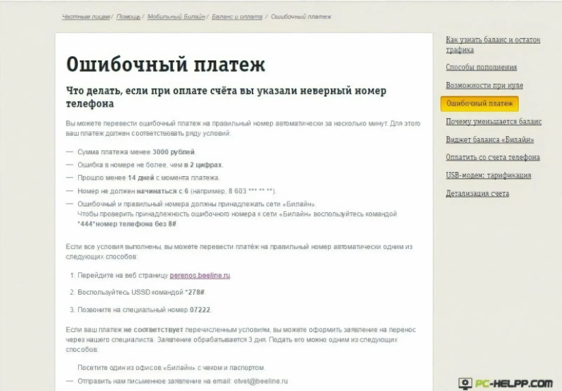Open the 'Частным лицам' breadcrumb link
Viewport: 562px width, 391px height.
tap(86, 17)
